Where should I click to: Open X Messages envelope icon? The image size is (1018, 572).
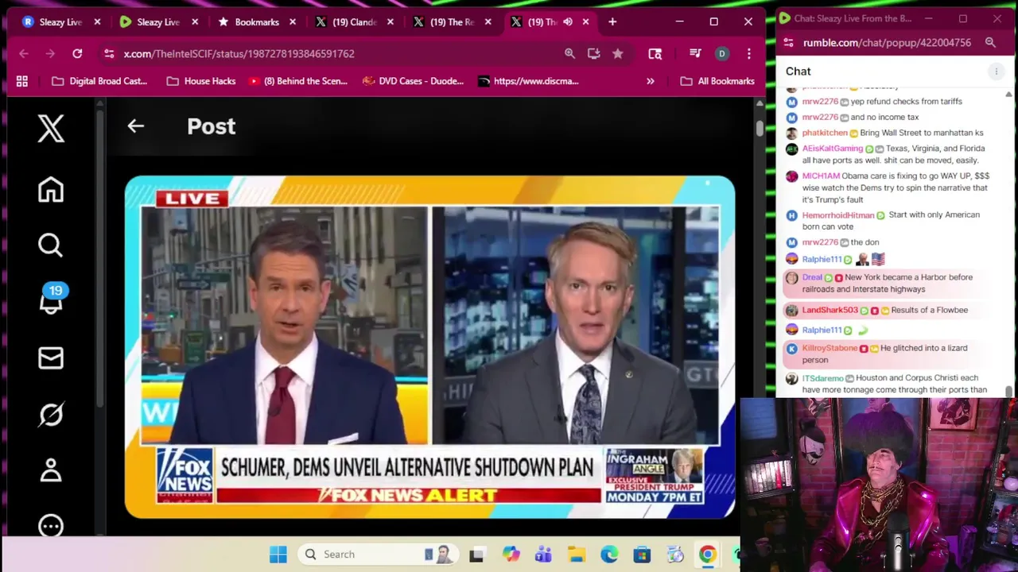click(x=51, y=358)
